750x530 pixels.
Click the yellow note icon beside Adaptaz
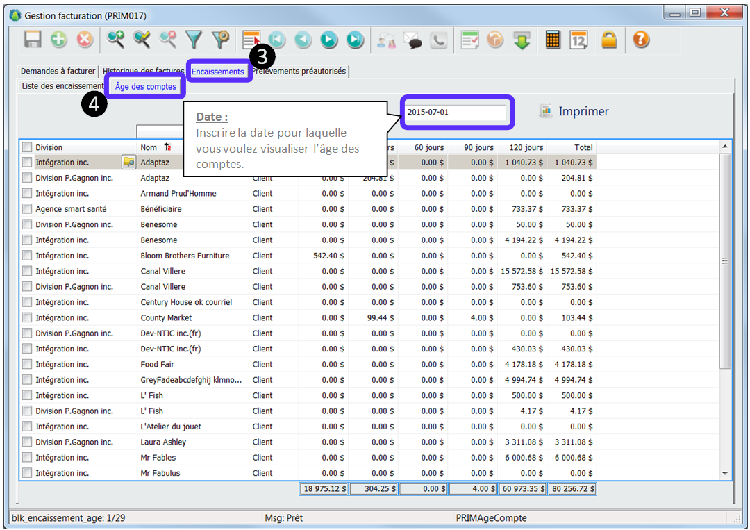(128, 163)
